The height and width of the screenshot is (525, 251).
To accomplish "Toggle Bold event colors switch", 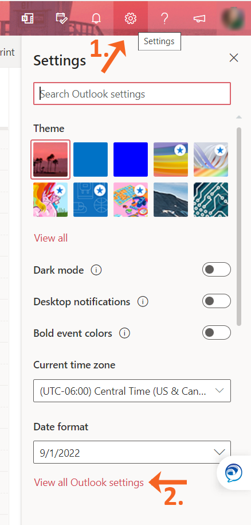I will pyautogui.click(x=216, y=333).
